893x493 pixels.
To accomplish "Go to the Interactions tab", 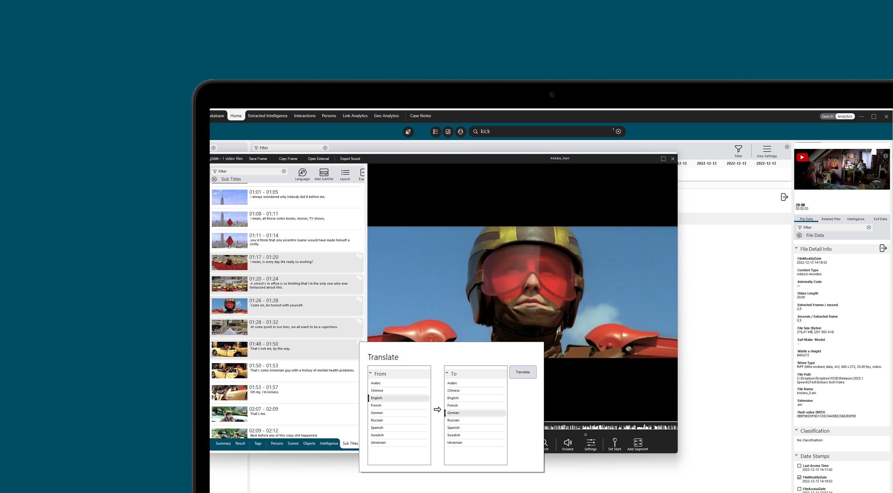I will [305, 116].
